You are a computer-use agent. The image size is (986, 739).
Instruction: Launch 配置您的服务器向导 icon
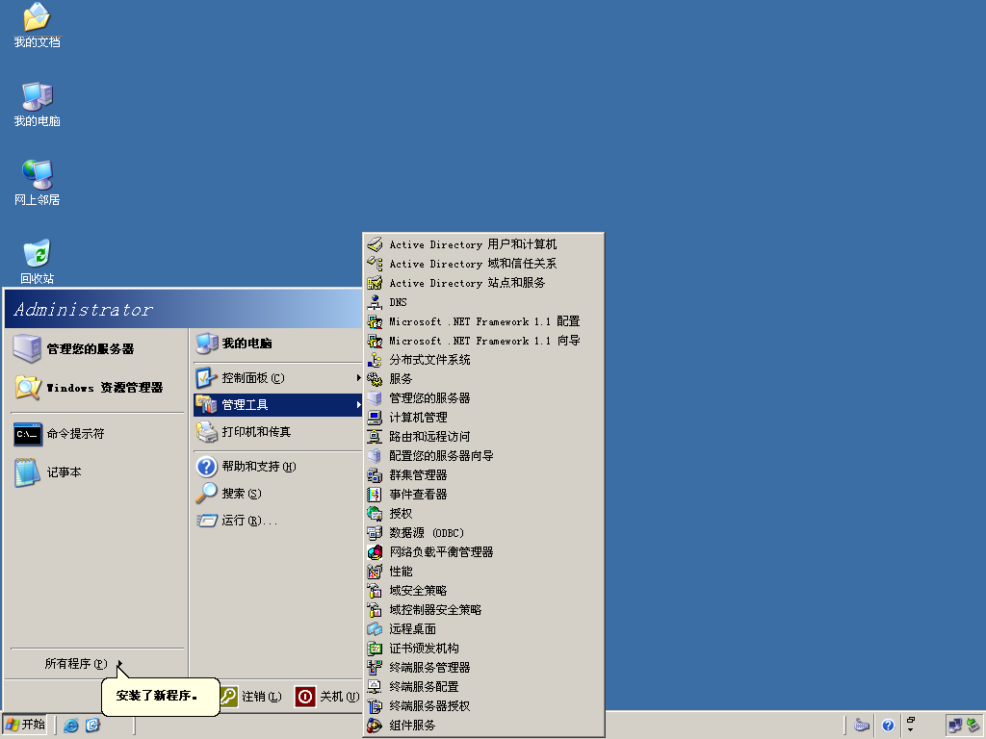[375, 455]
